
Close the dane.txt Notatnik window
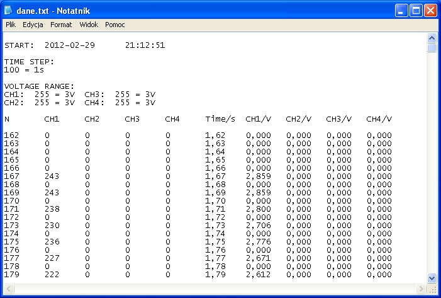430,11
